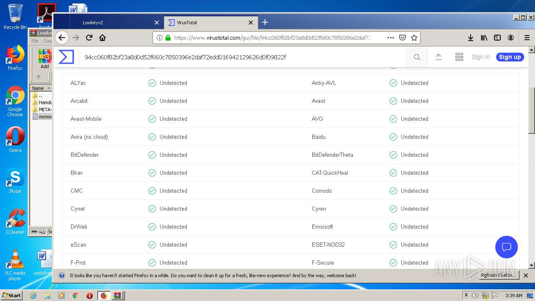This screenshot has width=535, height=301.
Task: Open Opera desktop shortcut
Action: tap(15, 140)
